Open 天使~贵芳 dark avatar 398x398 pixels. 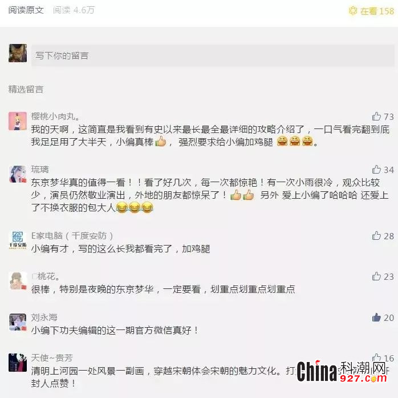point(18,363)
